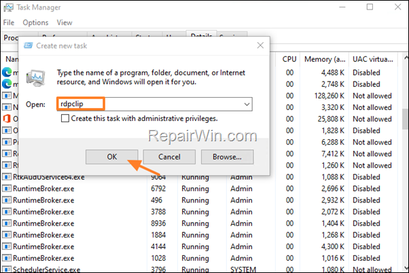The image size is (409, 273).
Task: Sort by UAC virtualization column header
Action: 373,59
